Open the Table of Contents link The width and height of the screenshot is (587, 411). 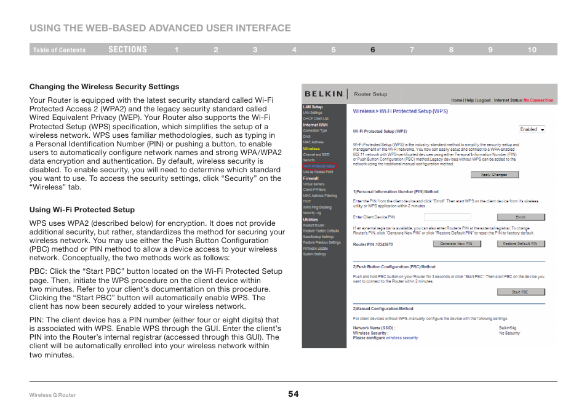[x=59, y=50]
